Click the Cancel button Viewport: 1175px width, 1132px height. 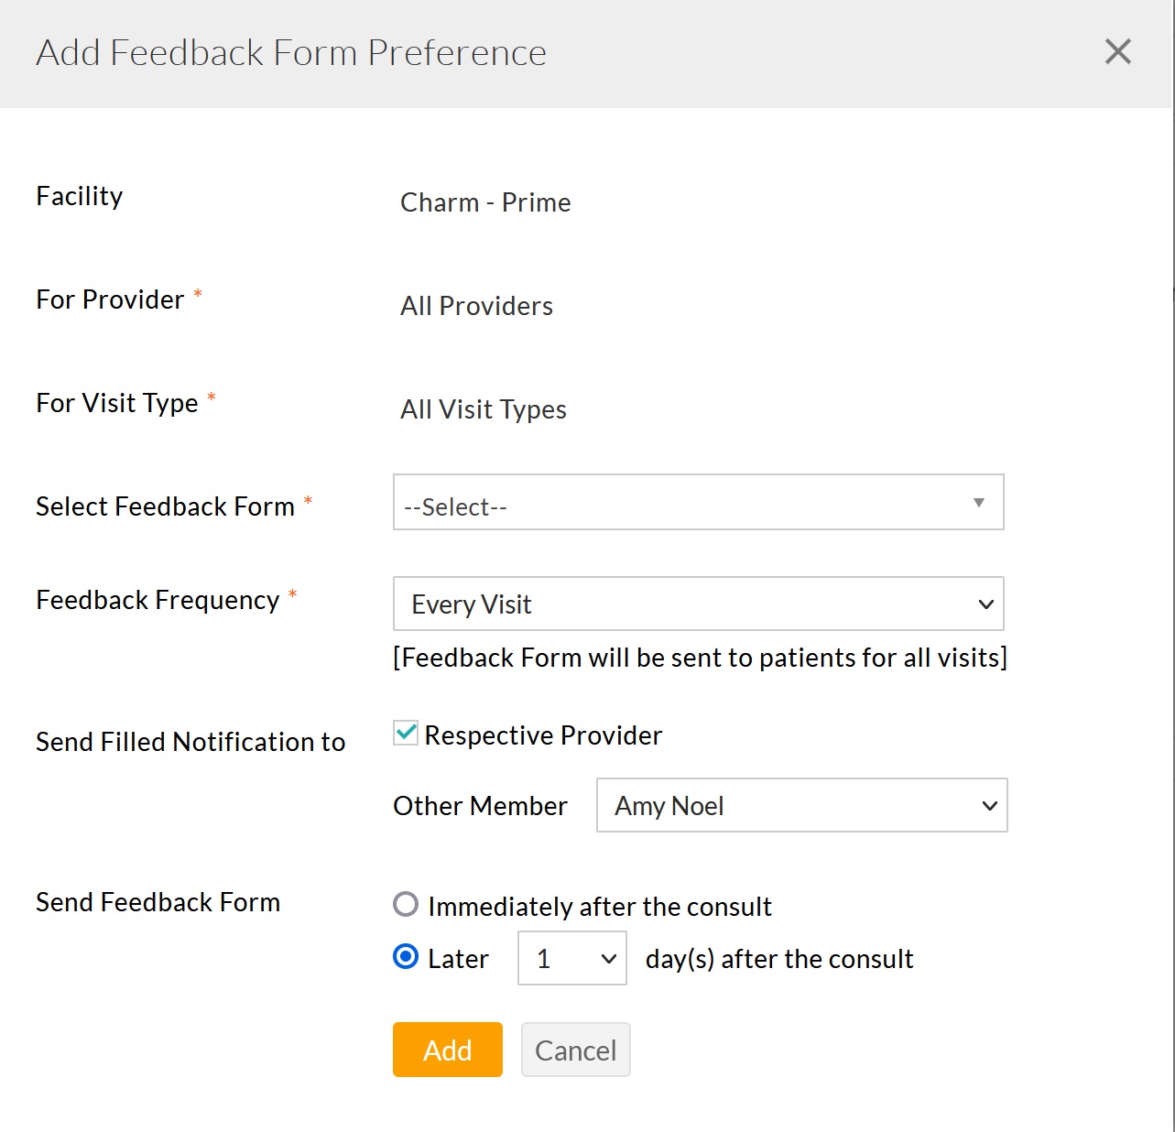tap(575, 1050)
